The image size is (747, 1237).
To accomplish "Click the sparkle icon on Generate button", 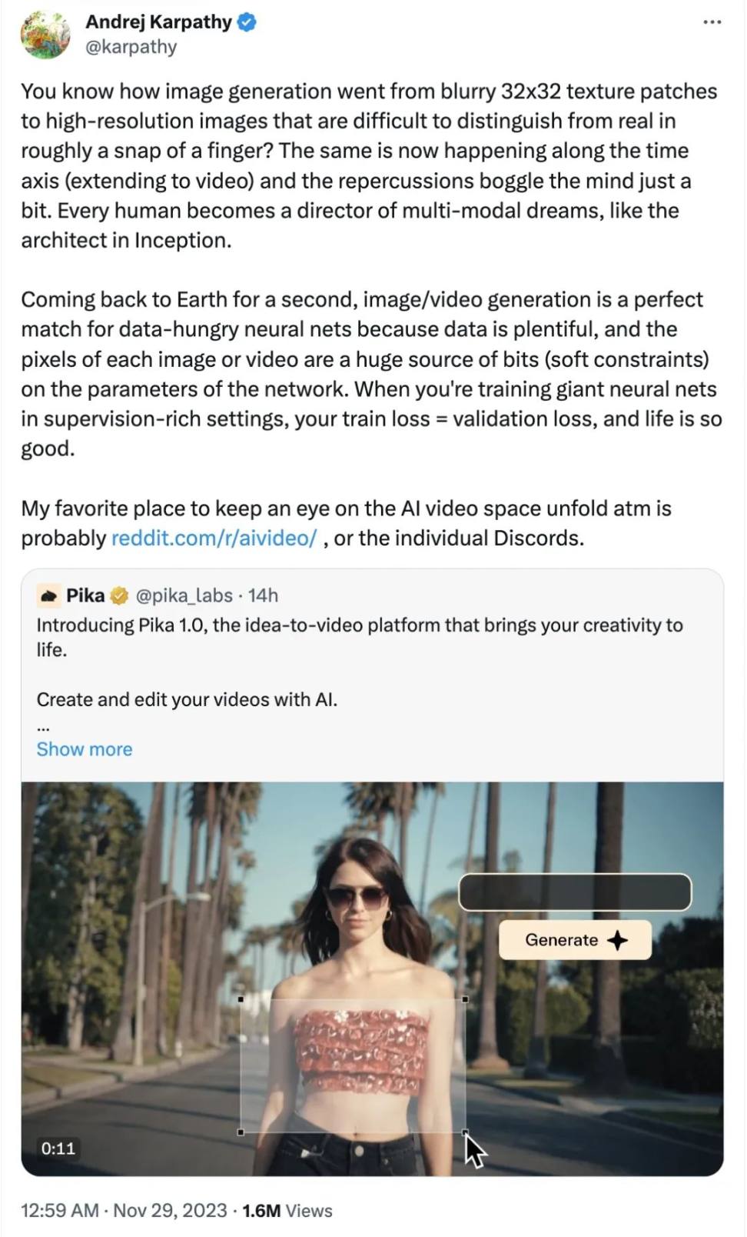I will [617, 940].
